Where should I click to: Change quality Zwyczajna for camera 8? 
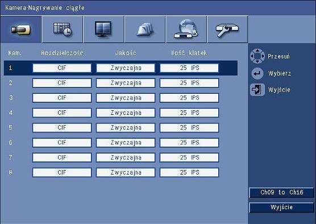click(126, 172)
